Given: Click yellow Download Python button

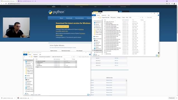Looking at the screenshot, I should click(x=62, y=27).
